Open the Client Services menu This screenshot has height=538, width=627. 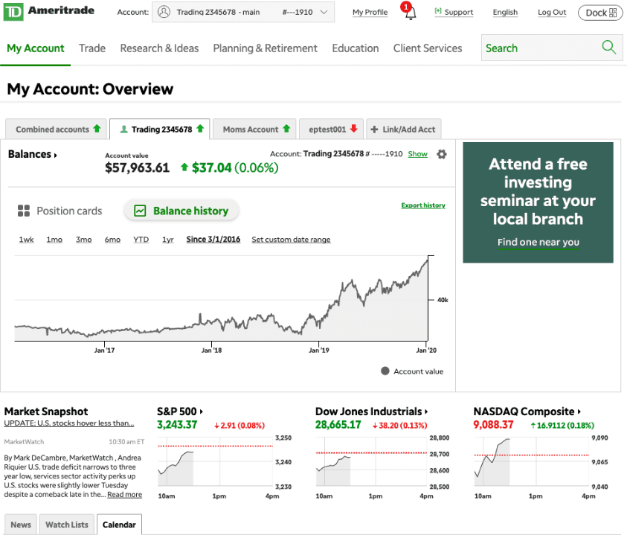point(428,48)
